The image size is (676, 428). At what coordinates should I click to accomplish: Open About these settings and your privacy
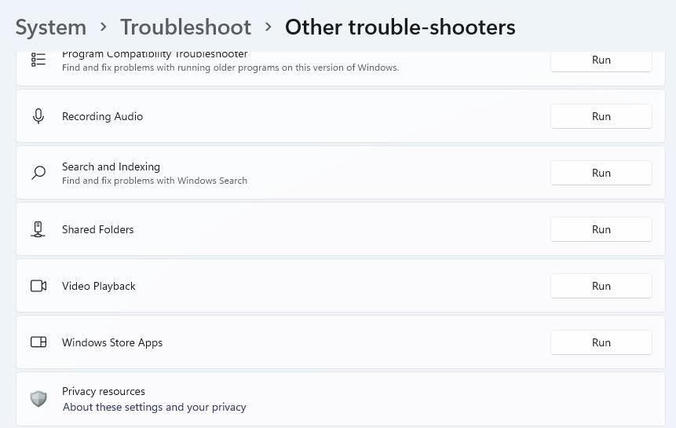(x=154, y=407)
